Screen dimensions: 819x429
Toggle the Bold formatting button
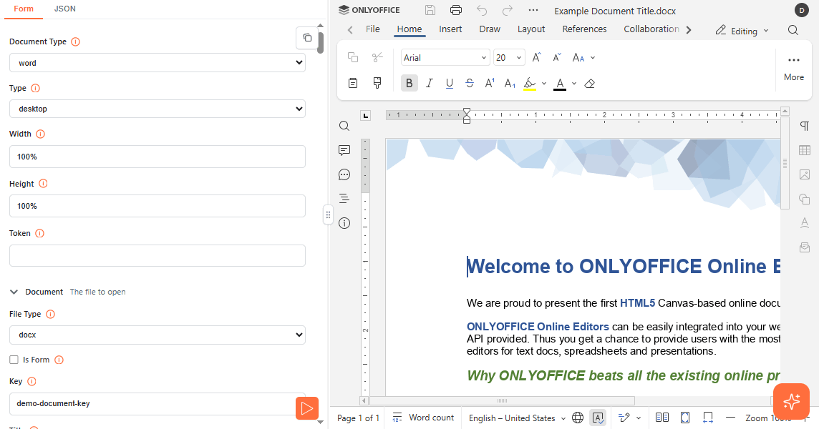[409, 84]
